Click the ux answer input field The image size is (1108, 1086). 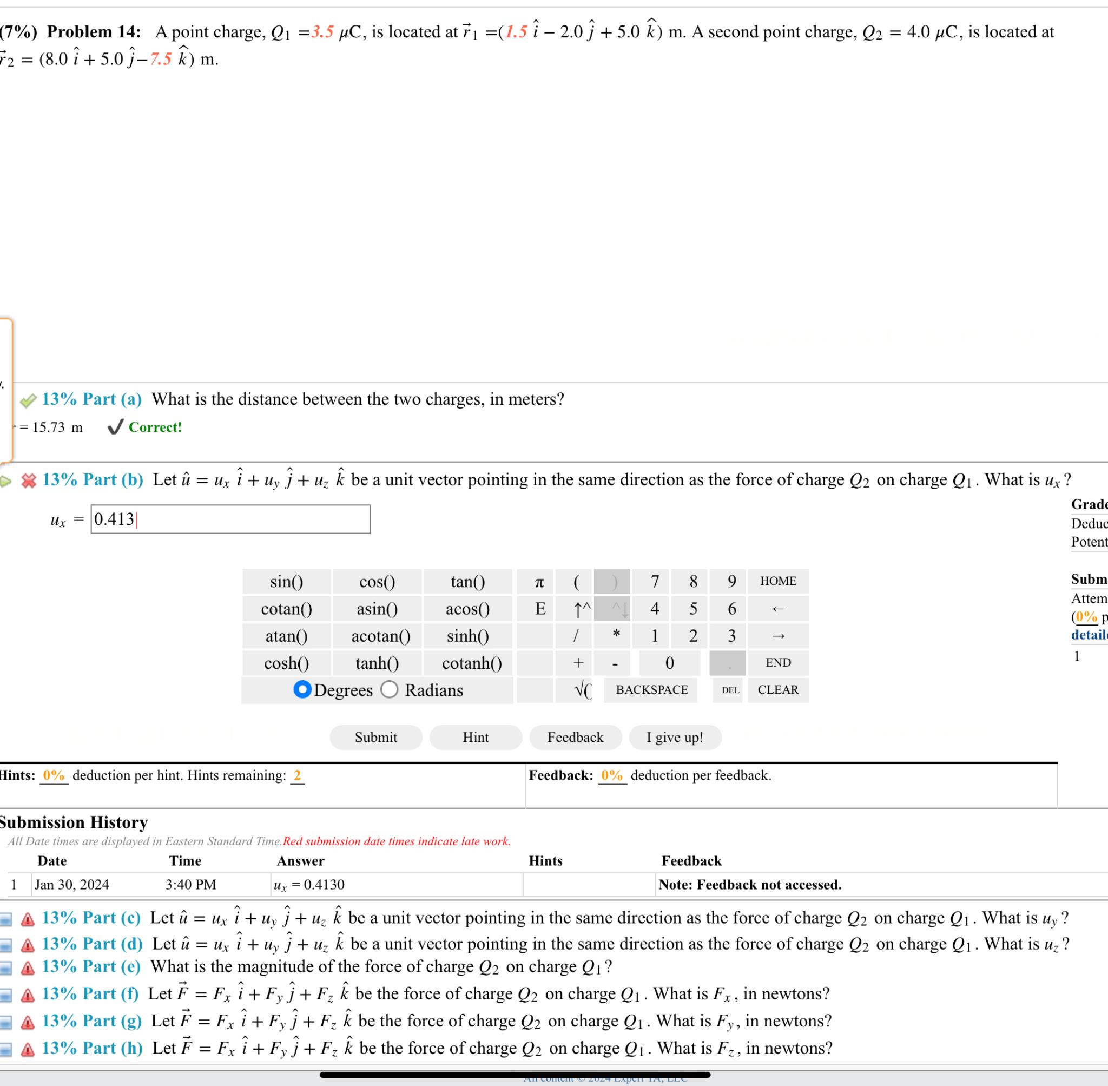click(230, 519)
